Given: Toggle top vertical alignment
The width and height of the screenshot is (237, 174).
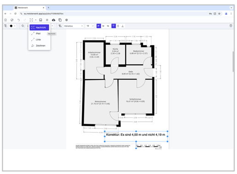Looking at the screenshot, I should [114, 26].
